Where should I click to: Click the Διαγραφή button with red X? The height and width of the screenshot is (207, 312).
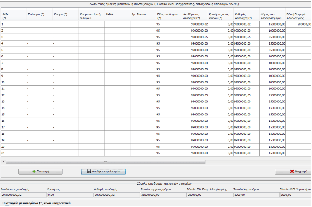click(293, 171)
